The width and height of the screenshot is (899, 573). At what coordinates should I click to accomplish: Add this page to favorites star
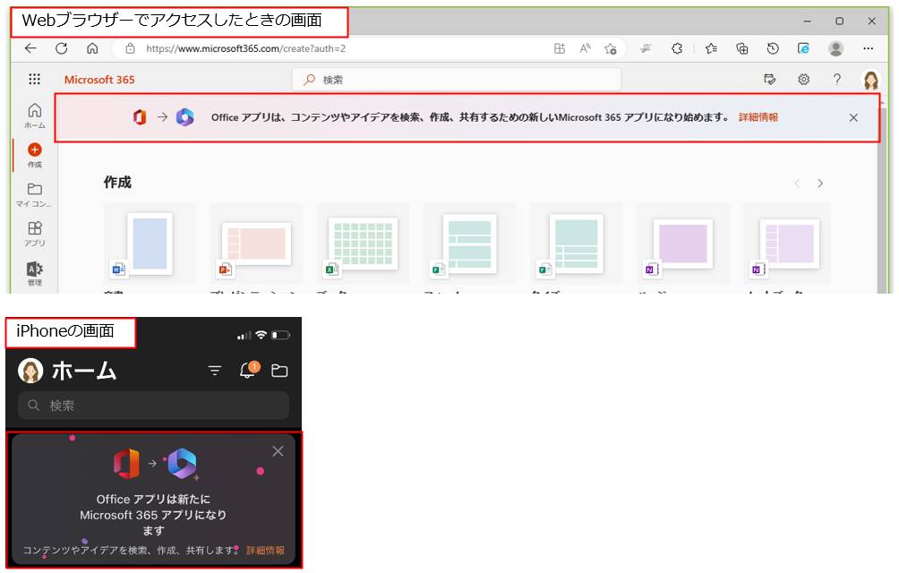(610, 48)
